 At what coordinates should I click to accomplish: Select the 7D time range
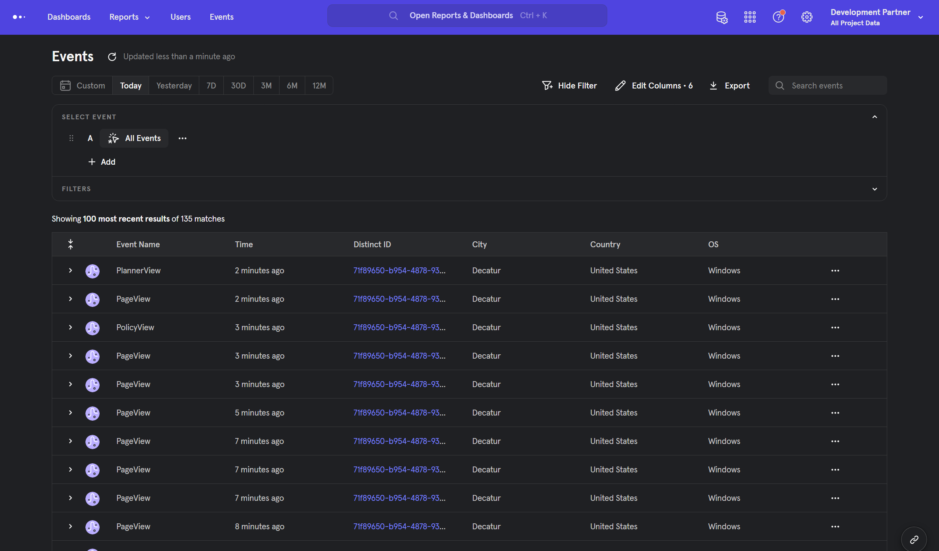coord(211,86)
